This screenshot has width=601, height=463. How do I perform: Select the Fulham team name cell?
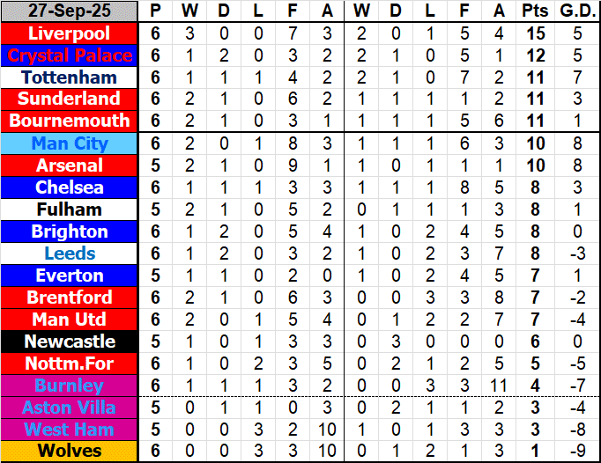[70, 209]
